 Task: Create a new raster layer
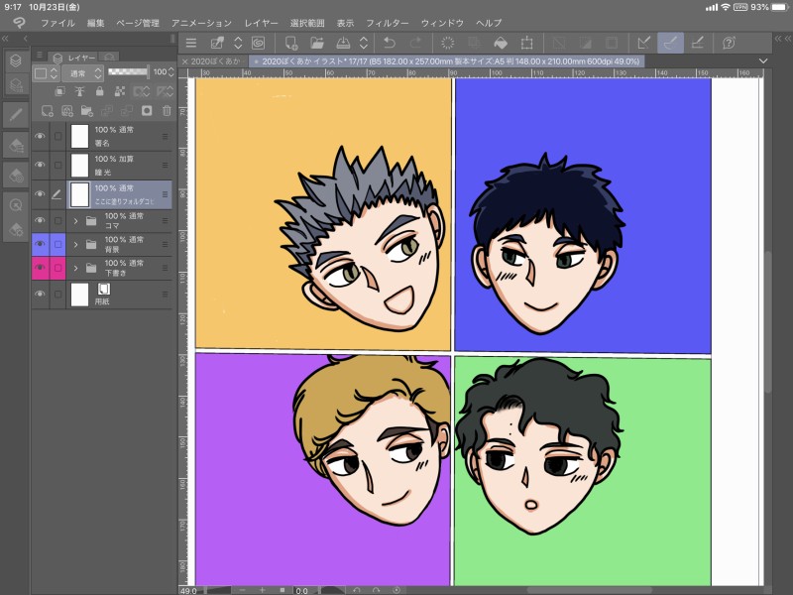coord(47,111)
